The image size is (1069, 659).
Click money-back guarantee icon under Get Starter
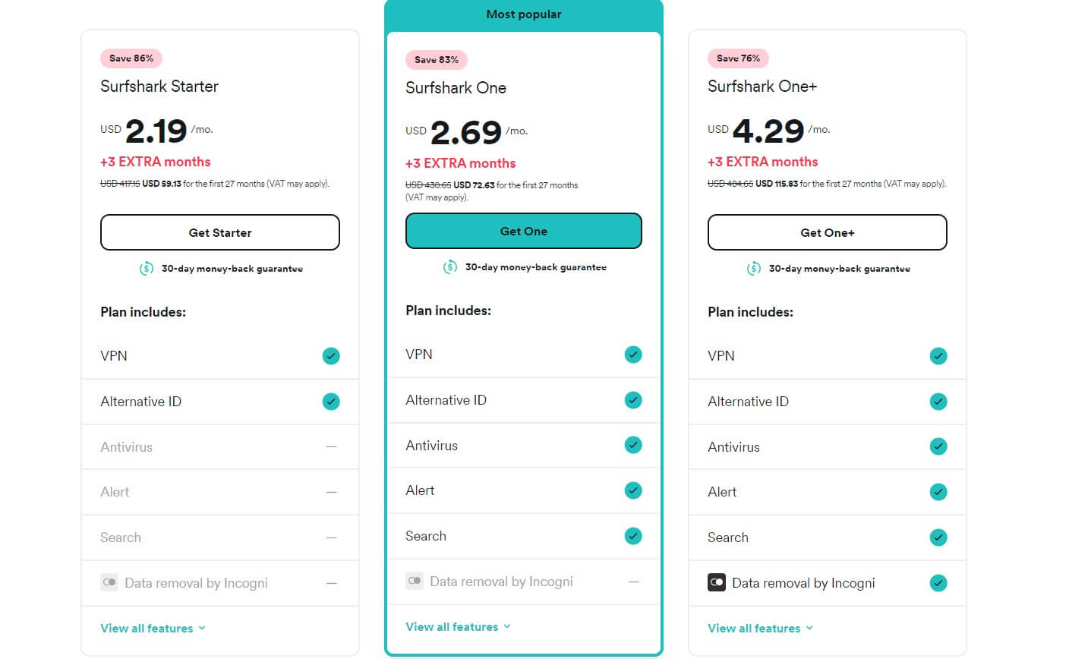[147, 269]
